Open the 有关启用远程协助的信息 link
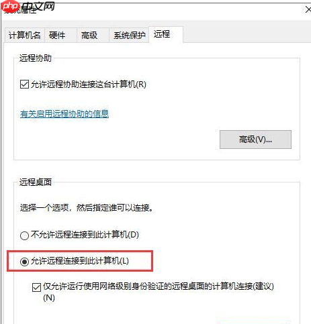 (x=64, y=114)
